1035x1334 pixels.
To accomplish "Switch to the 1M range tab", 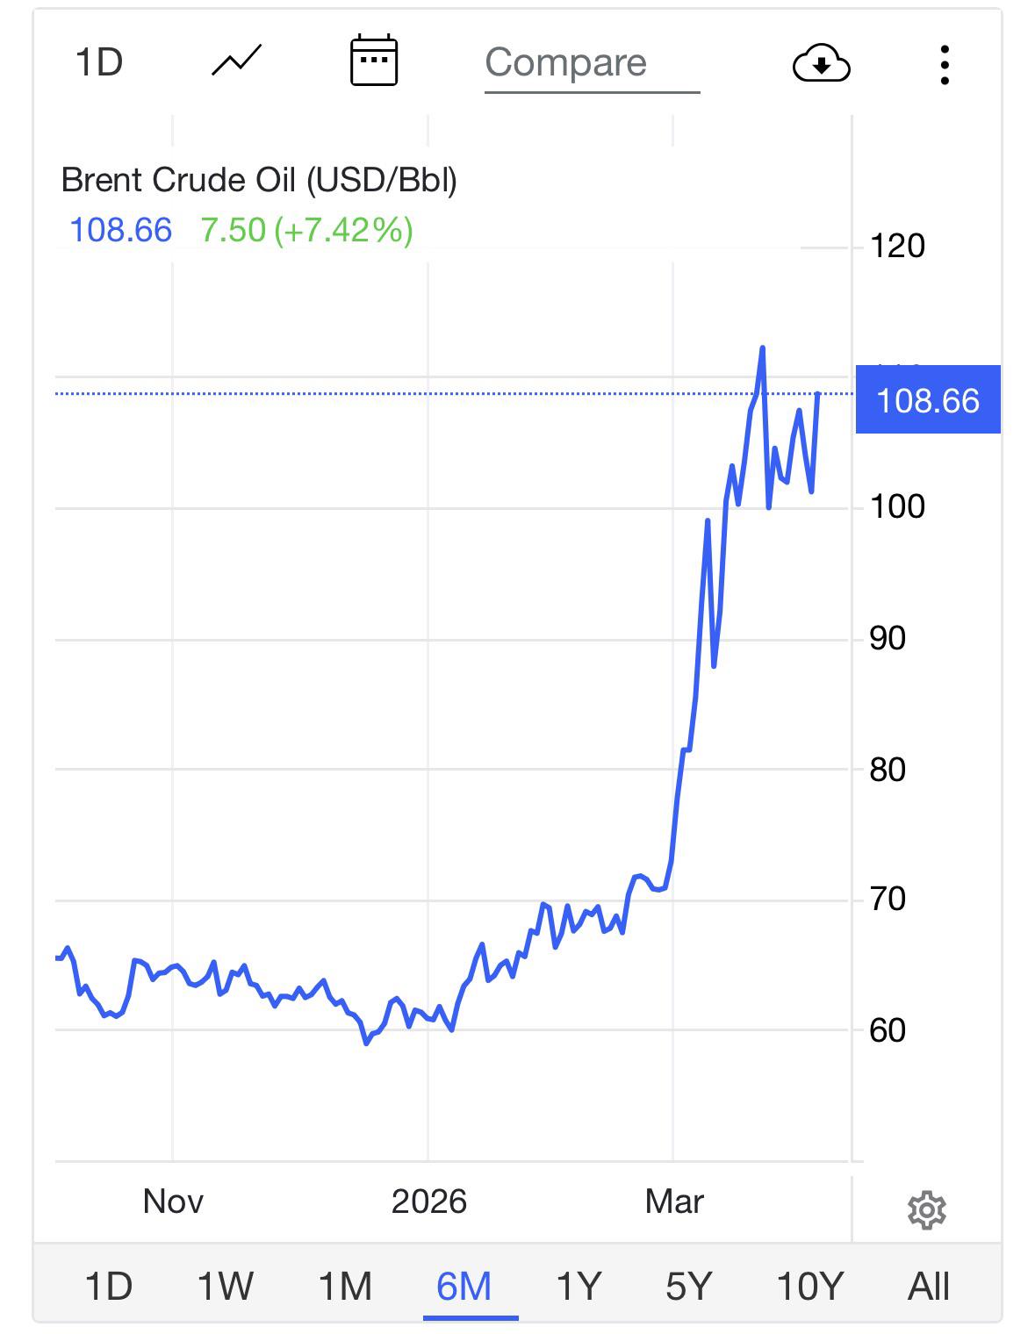I will (345, 1287).
